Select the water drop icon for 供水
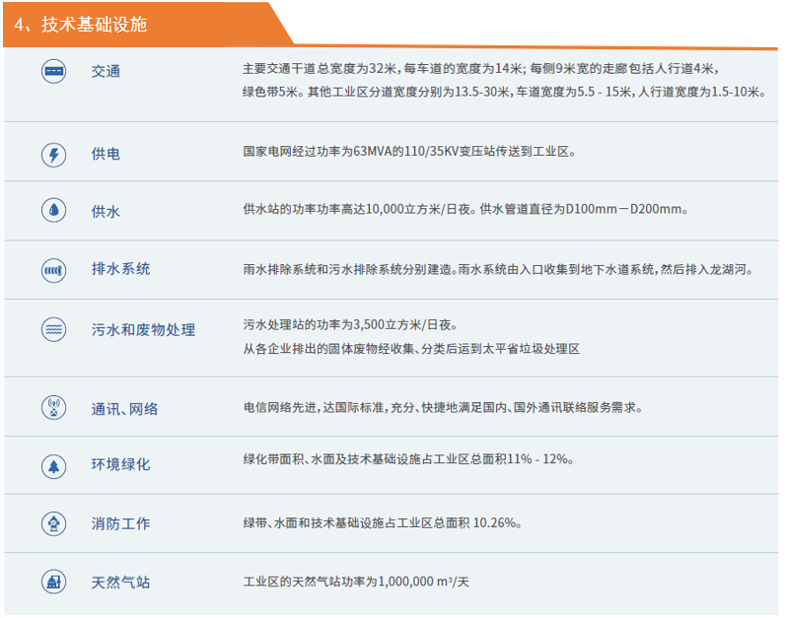 (53, 211)
